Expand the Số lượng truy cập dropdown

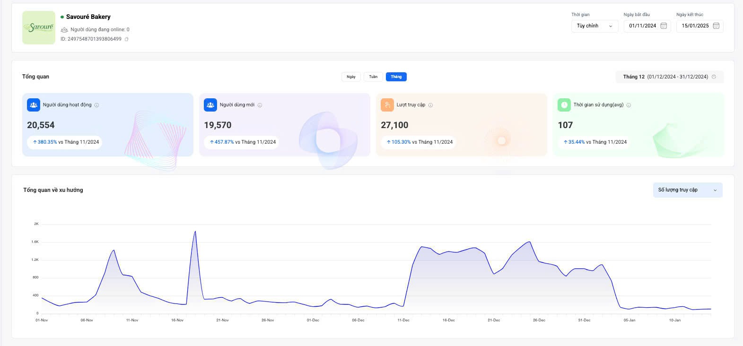tap(687, 190)
